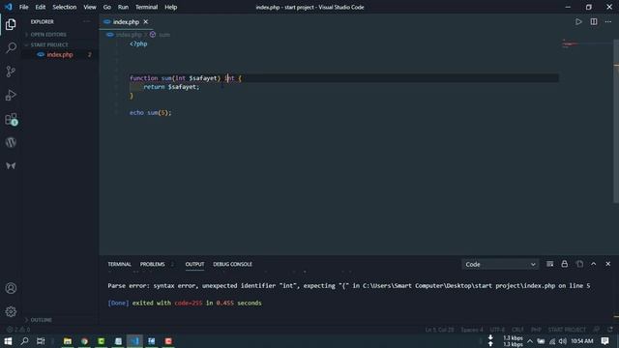Open the Manage gear icon
The image size is (619, 348).
[x=11, y=311]
